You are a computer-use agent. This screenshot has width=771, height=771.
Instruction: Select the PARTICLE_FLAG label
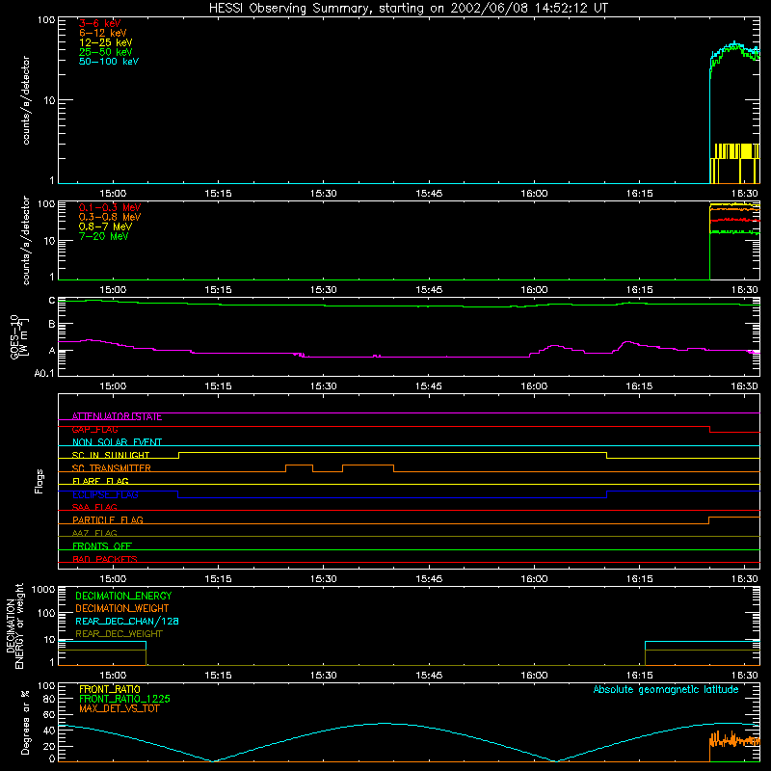coord(108,520)
